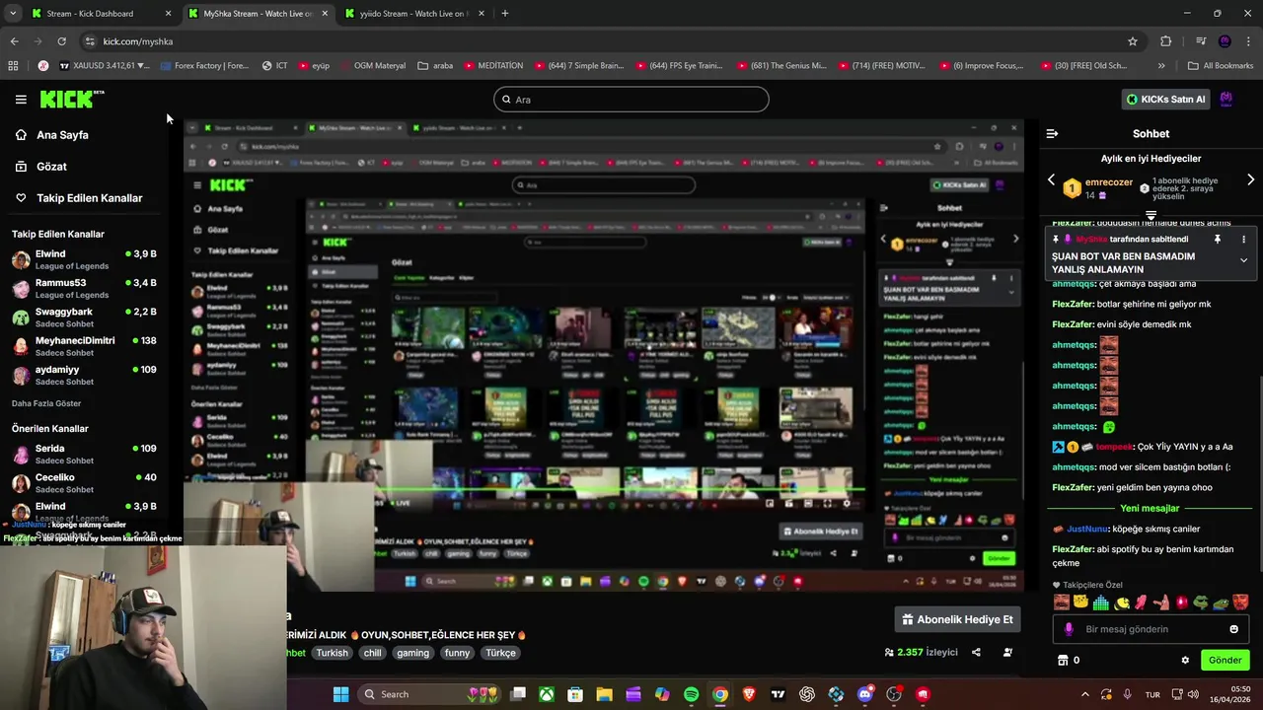Open Elwind League of Legends followed channel
This screenshot has height=710, width=1263.
pos(84,260)
